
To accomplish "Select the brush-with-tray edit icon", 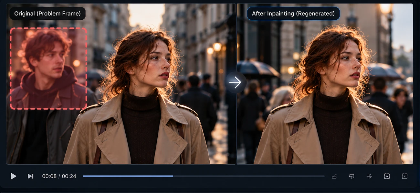I will (x=334, y=176).
